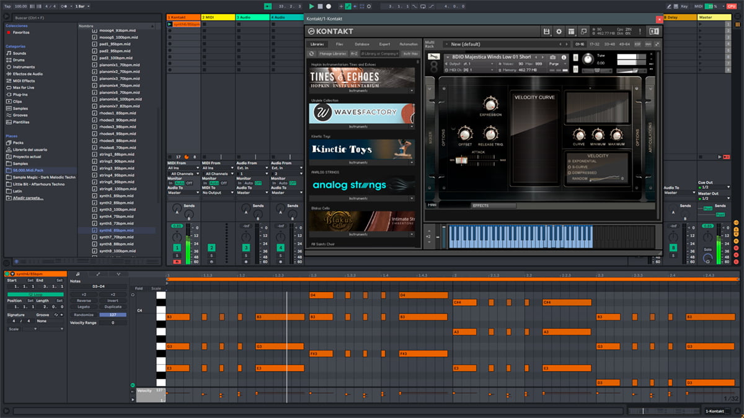
Task: Click the Native Instruments logo button in Kontakt
Action: [653, 31]
